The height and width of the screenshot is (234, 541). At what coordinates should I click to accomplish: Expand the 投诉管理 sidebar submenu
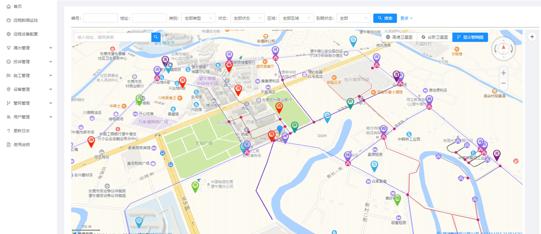pos(30,62)
